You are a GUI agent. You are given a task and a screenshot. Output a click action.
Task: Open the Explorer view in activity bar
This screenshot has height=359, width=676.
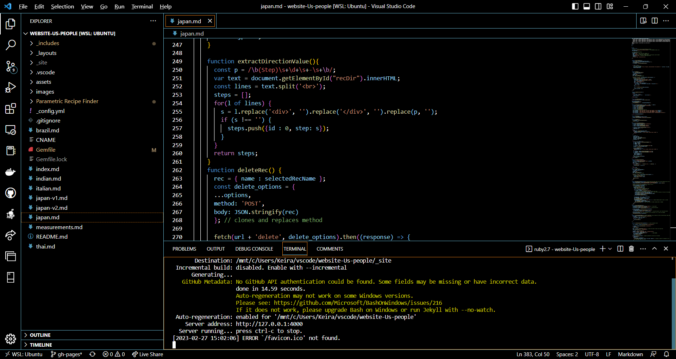pyautogui.click(x=11, y=24)
